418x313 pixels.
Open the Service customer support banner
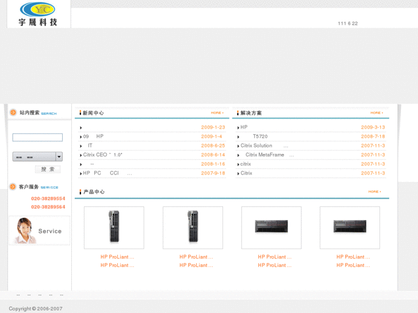pyautogui.click(x=40, y=230)
